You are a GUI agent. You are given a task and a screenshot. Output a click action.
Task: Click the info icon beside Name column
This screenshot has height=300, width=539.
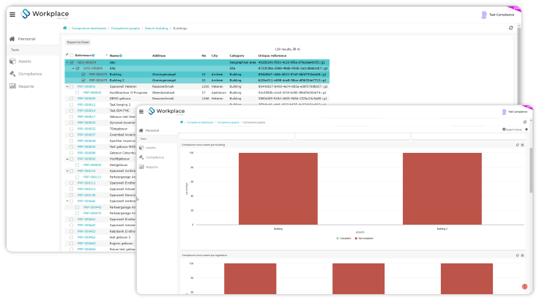point(121,56)
